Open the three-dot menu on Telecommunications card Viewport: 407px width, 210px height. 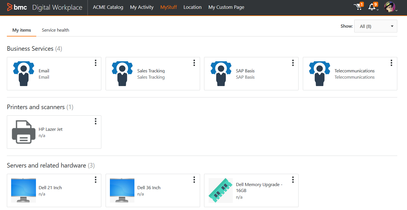click(391, 63)
